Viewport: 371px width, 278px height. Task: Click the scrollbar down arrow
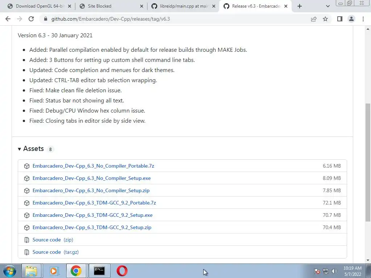tap(368, 260)
